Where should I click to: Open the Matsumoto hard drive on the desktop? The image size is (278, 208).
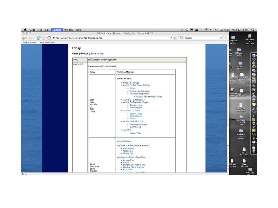(x=250, y=39)
